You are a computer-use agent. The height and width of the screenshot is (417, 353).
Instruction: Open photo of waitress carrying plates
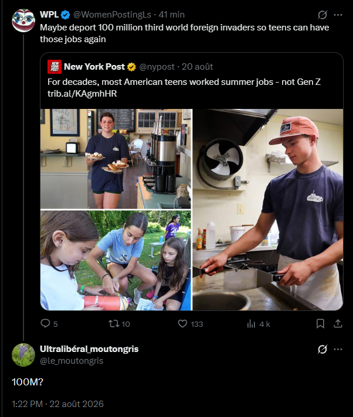coord(116,159)
